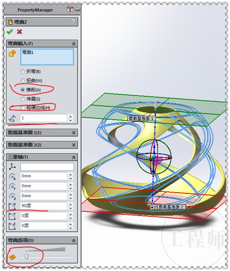Screen dimensions: 230x271
Task: Click the Z angle 0度 field
Action: click(x=43, y=226)
